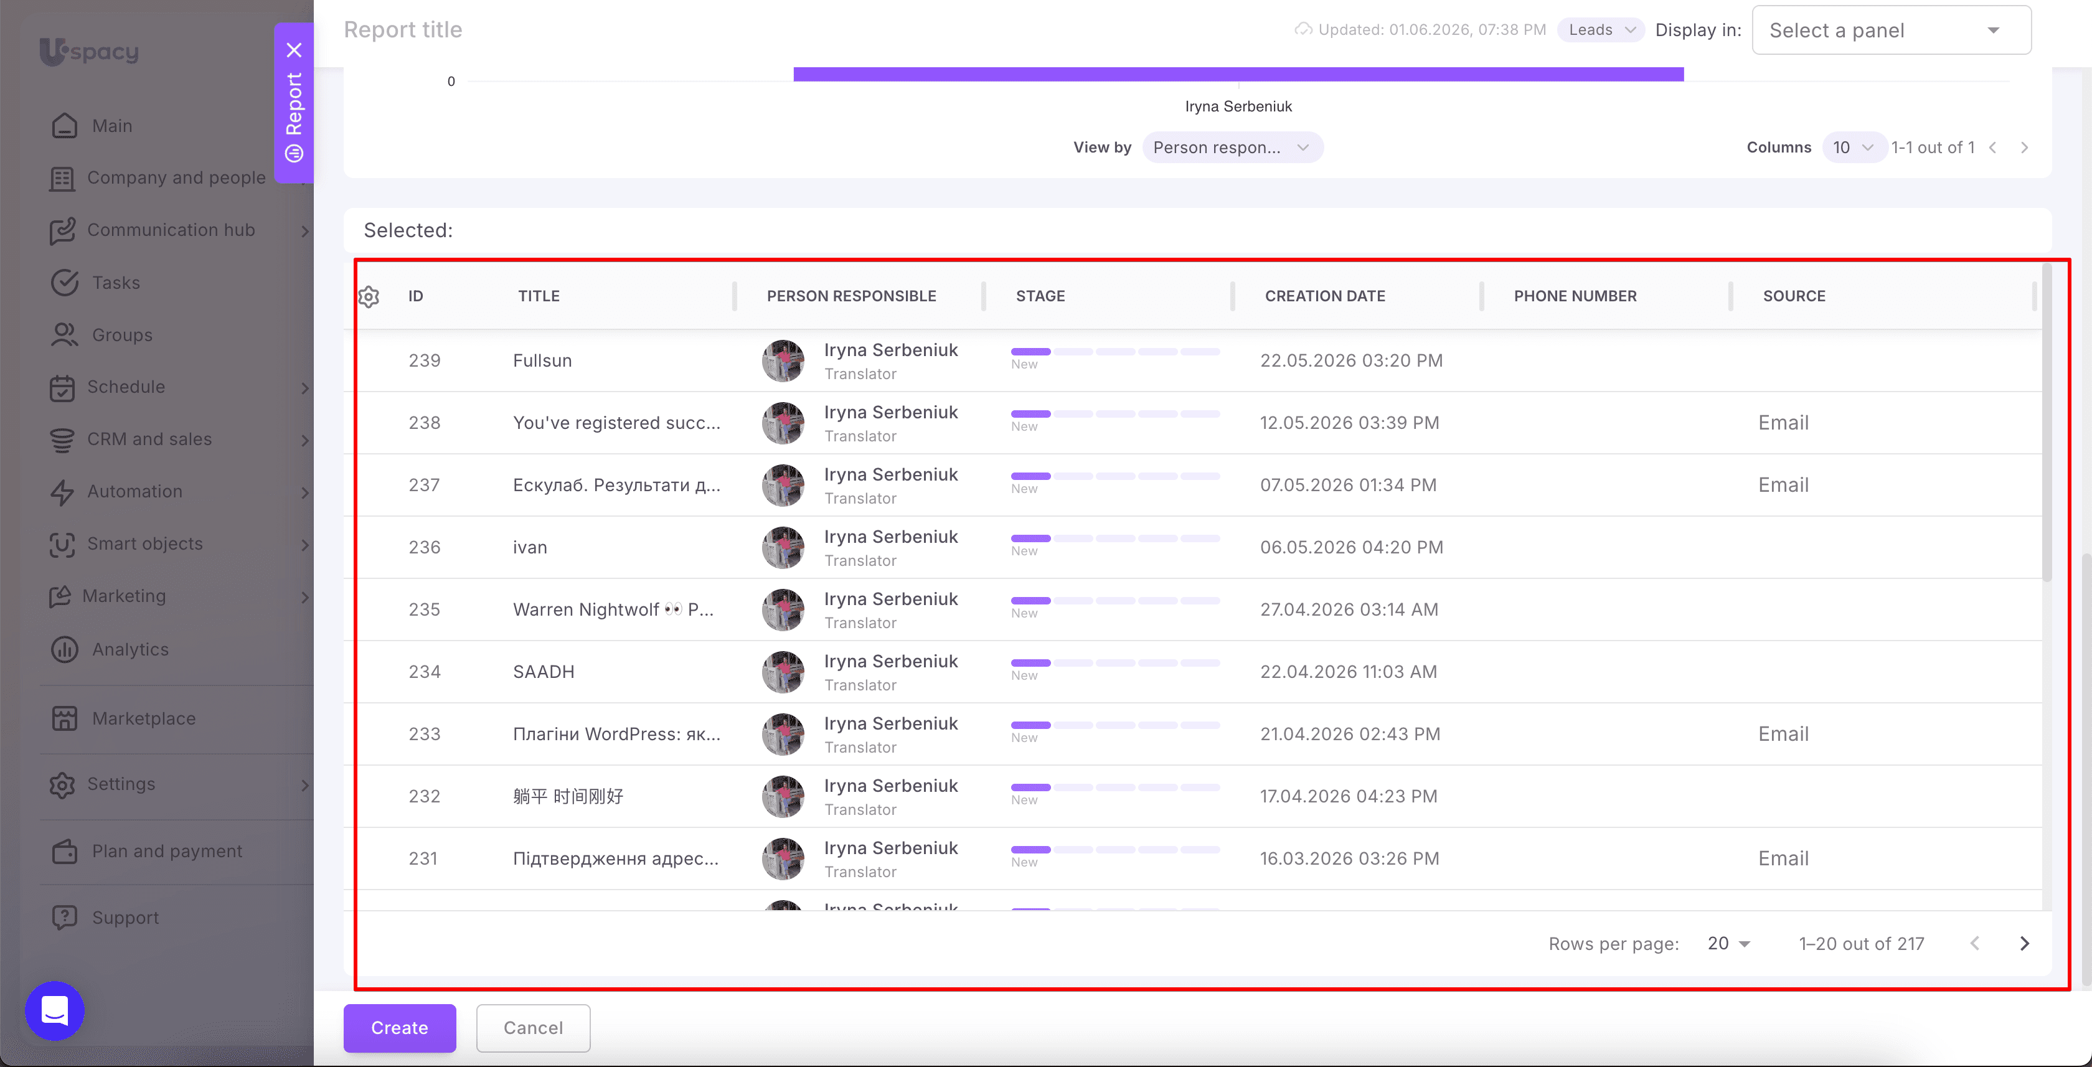Open View by Person responsible dropdown
The image size is (2092, 1067).
pyautogui.click(x=1232, y=148)
